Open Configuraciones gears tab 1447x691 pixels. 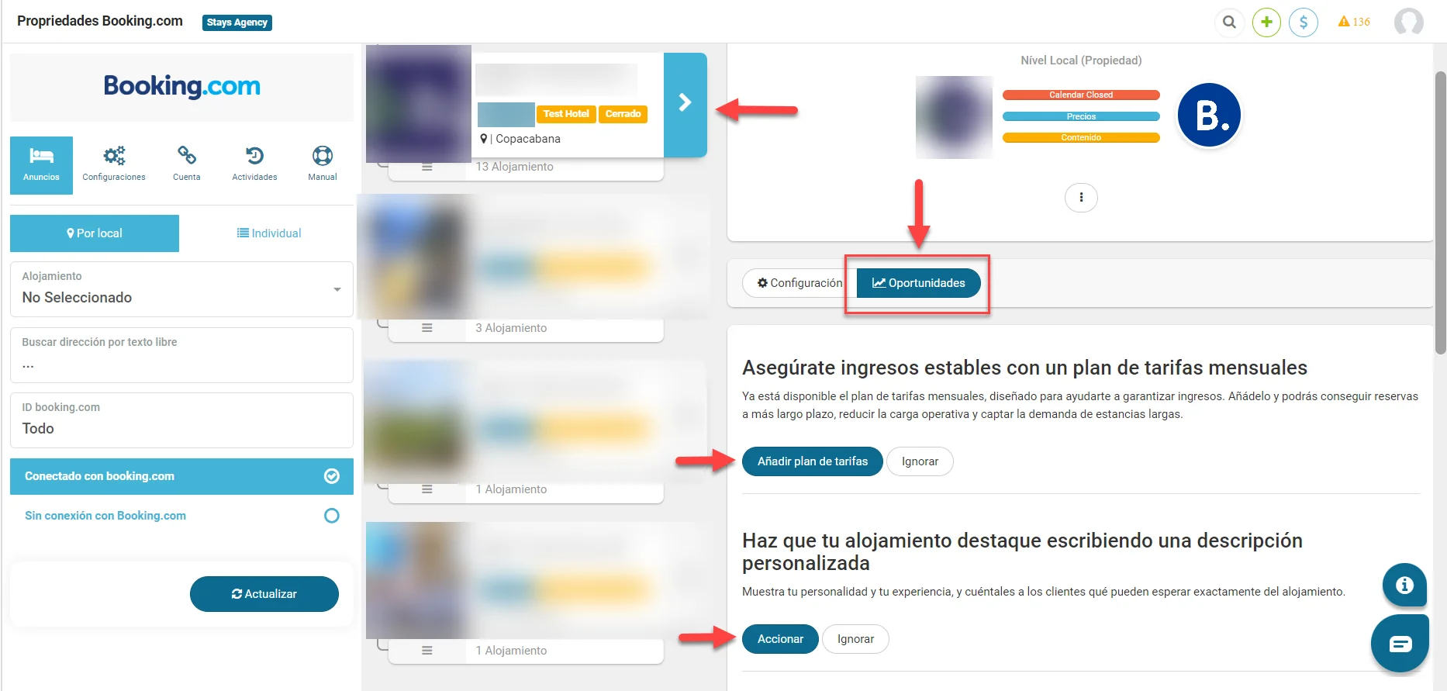tap(114, 165)
